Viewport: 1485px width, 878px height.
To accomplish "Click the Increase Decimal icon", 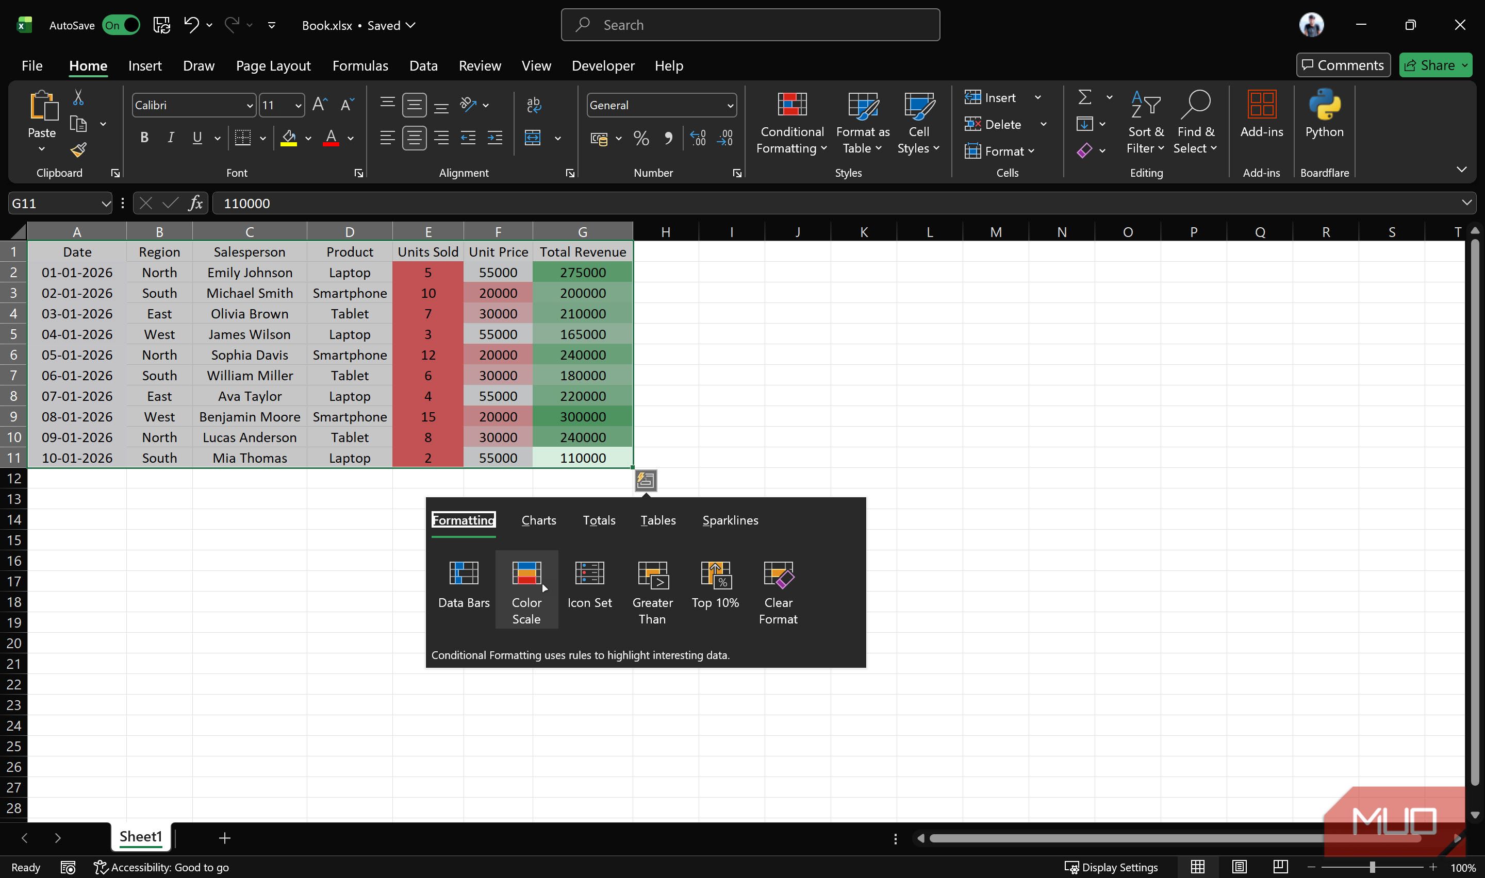I will (698, 139).
